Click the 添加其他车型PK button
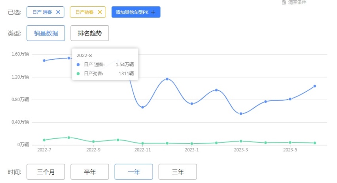 [136, 12]
